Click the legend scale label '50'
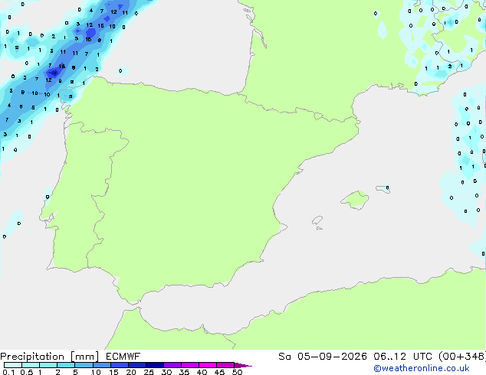 click(x=237, y=372)
